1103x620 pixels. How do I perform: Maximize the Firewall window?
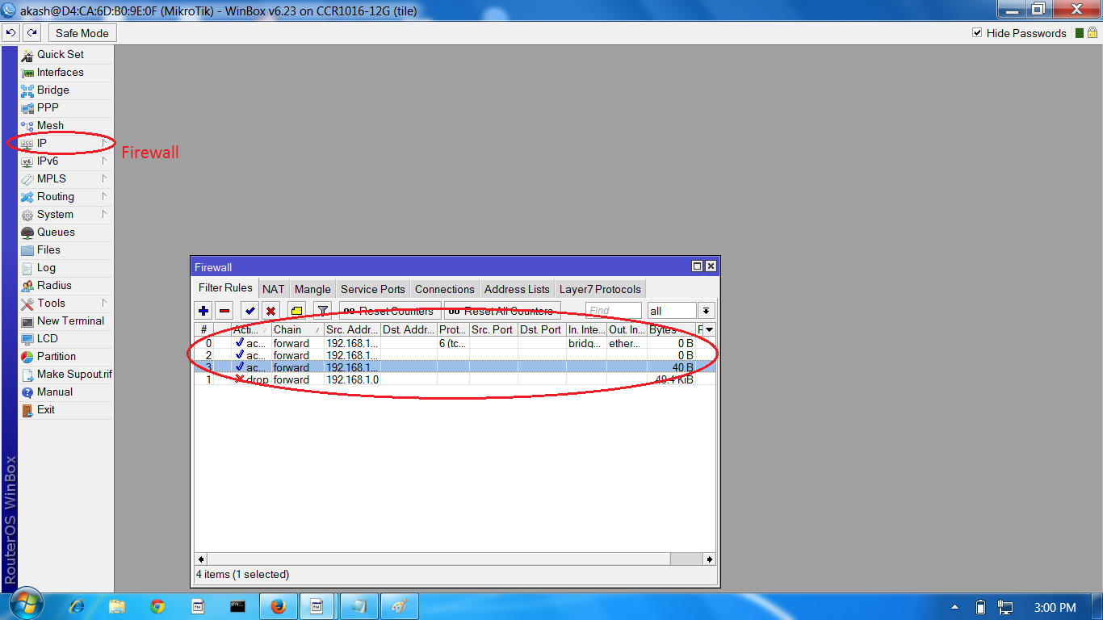[x=697, y=266]
